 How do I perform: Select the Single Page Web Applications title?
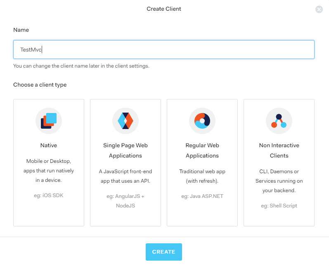125,151
